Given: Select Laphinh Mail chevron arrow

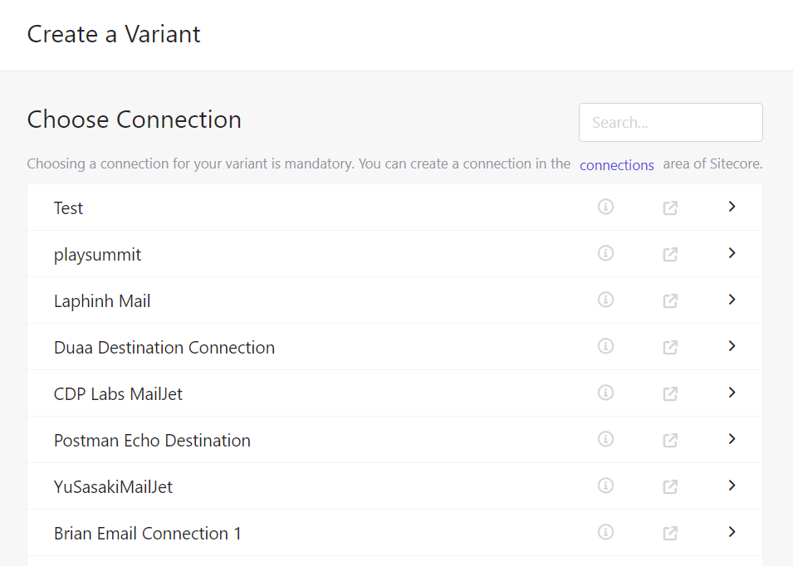Looking at the screenshot, I should (x=732, y=299).
